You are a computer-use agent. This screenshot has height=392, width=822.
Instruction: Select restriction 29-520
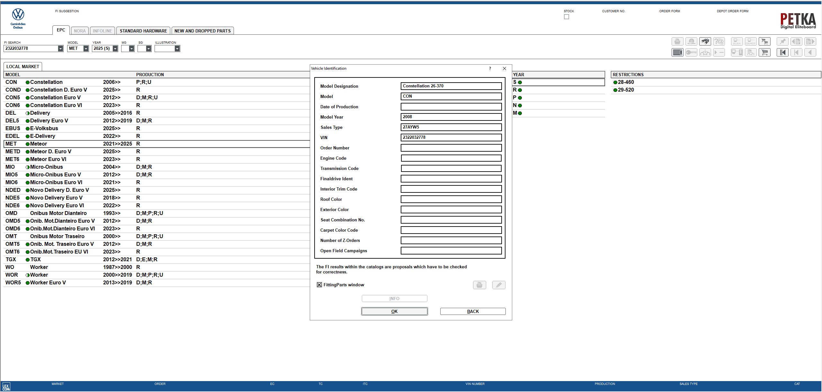(x=716, y=90)
